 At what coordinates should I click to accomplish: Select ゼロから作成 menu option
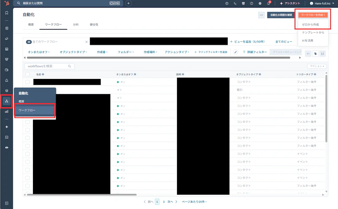(x=311, y=24)
